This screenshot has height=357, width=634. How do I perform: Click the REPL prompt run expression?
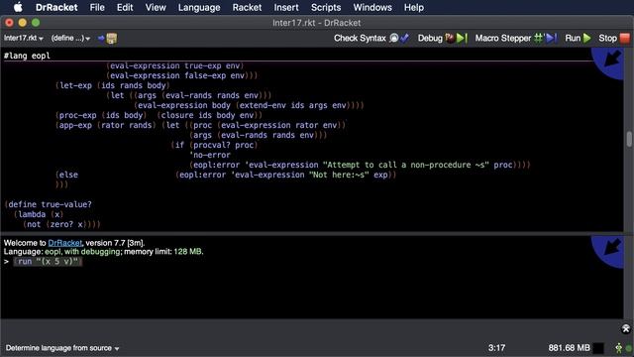[48, 262]
